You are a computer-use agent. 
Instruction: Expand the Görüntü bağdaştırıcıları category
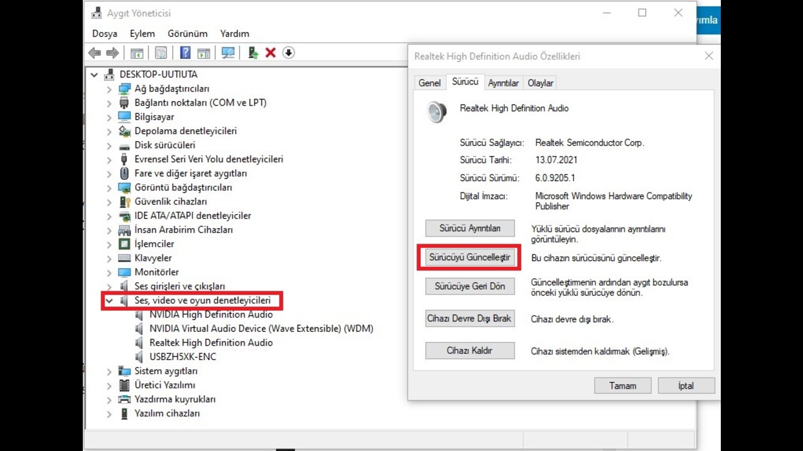[x=109, y=188]
